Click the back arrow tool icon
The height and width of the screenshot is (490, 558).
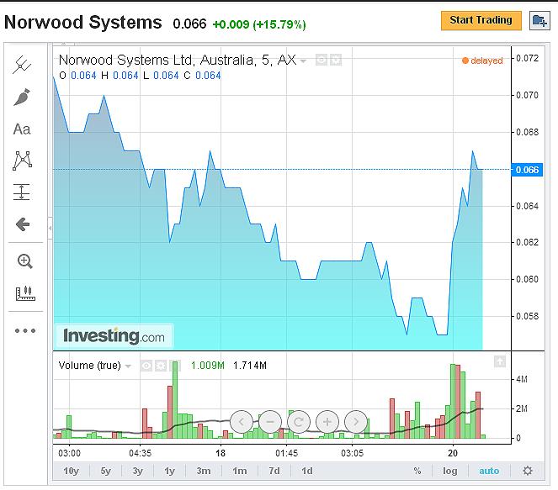(x=23, y=224)
